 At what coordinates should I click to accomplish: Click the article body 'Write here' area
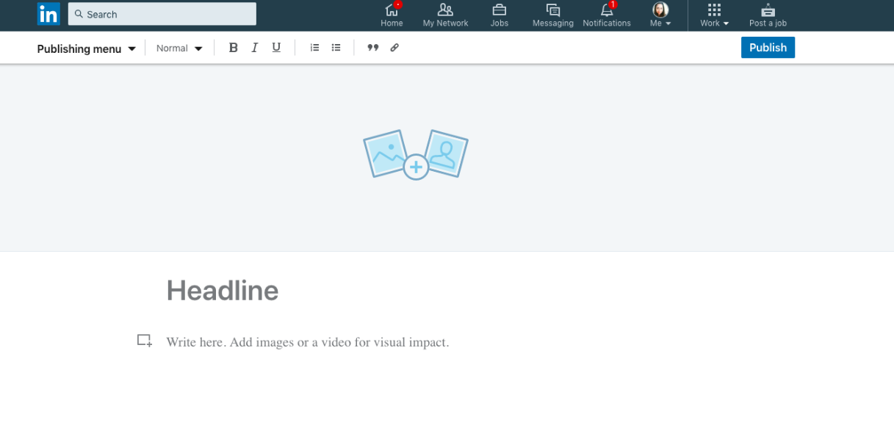(307, 342)
